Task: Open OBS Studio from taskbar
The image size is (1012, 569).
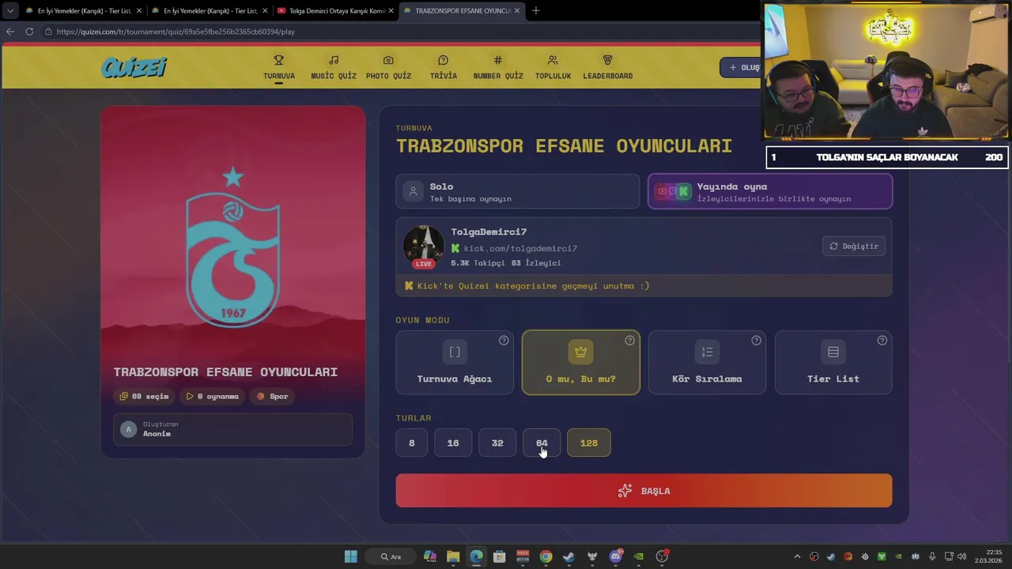Action: tap(662, 556)
